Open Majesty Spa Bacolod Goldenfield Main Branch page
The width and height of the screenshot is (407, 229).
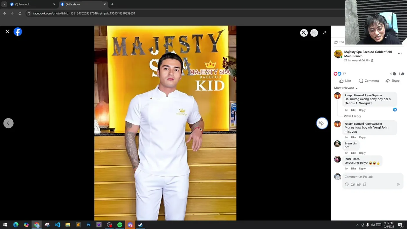368,54
